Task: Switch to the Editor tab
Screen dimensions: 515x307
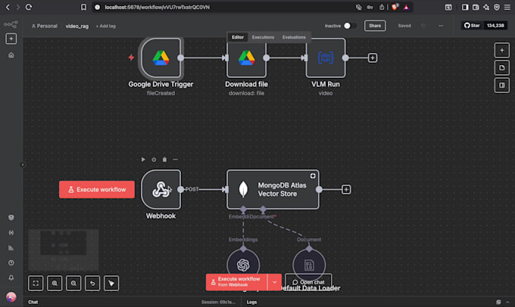Action: (x=238, y=37)
